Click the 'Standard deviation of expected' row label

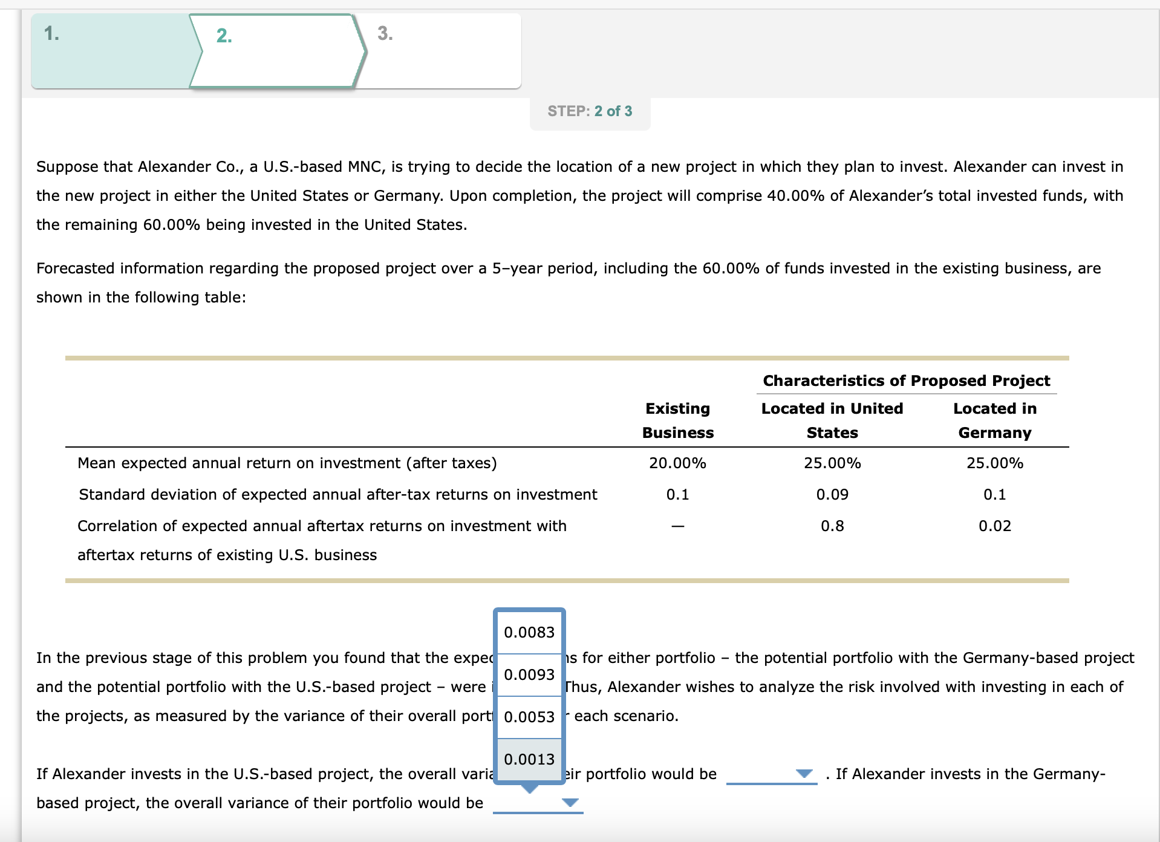338,494
